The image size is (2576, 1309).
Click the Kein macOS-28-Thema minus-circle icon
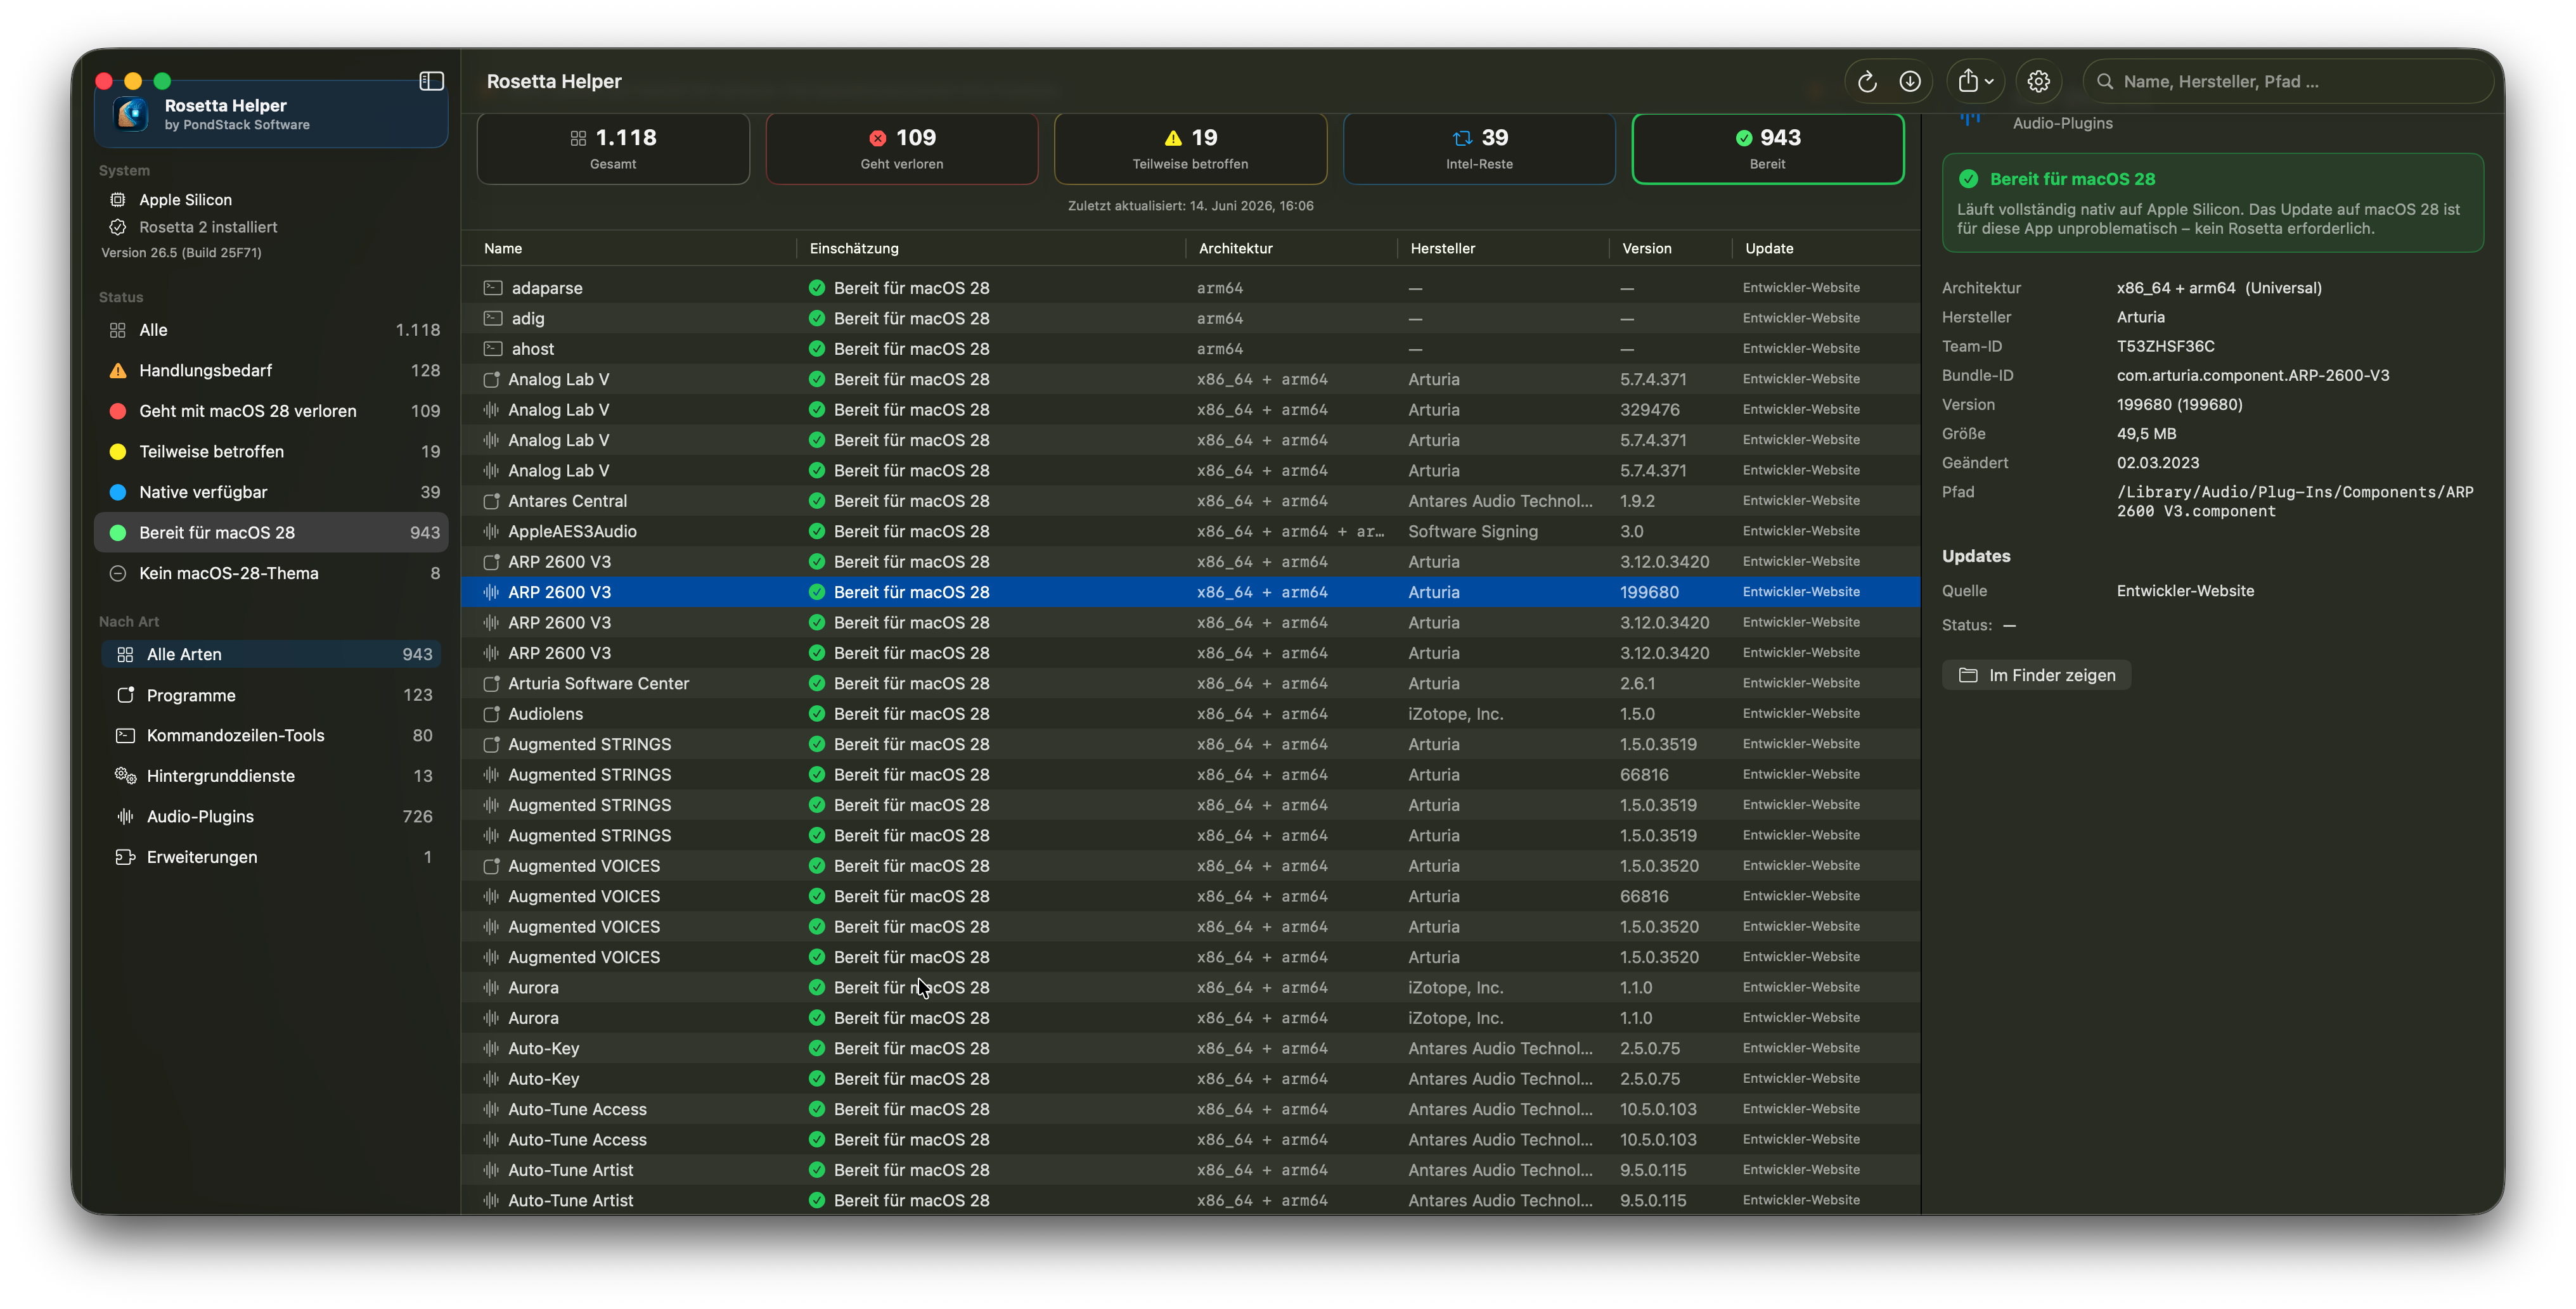click(x=118, y=573)
